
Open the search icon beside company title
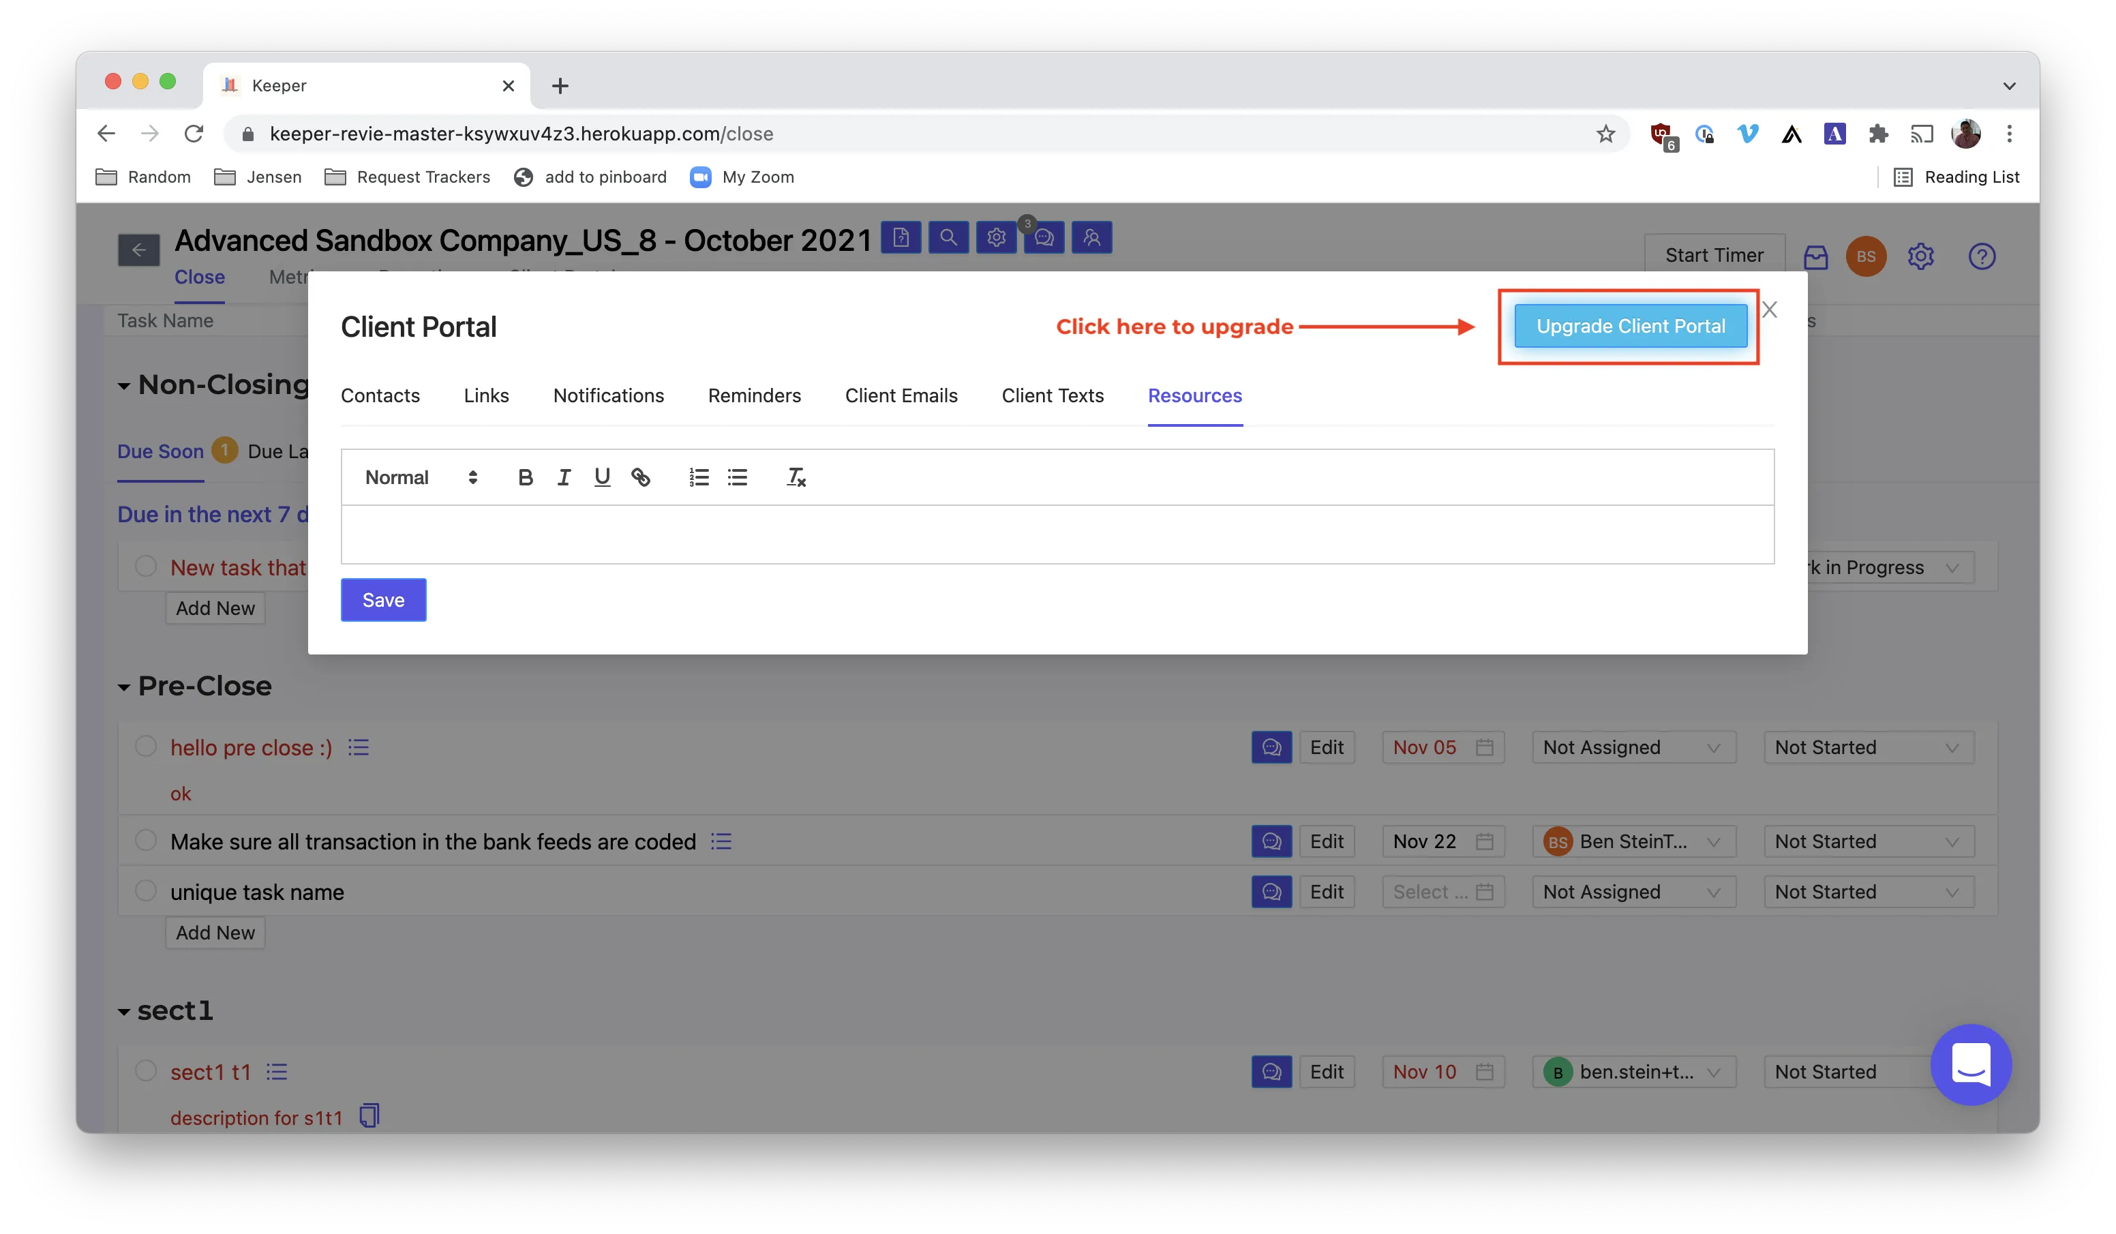pos(949,238)
